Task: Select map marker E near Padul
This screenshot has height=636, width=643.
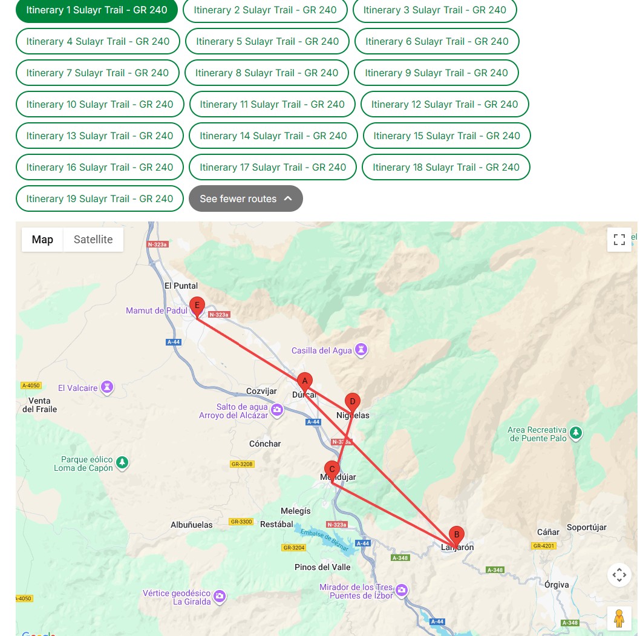Action: click(x=197, y=305)
